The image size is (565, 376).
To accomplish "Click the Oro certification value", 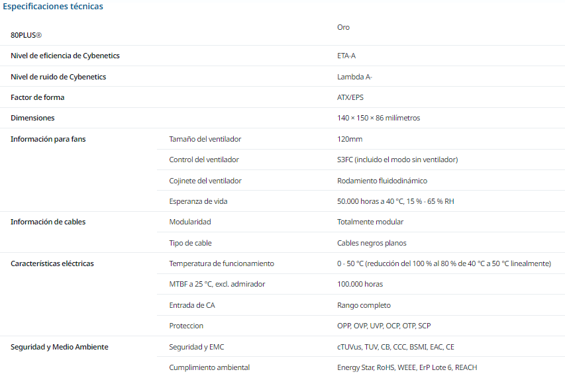I will pos(343,27).
